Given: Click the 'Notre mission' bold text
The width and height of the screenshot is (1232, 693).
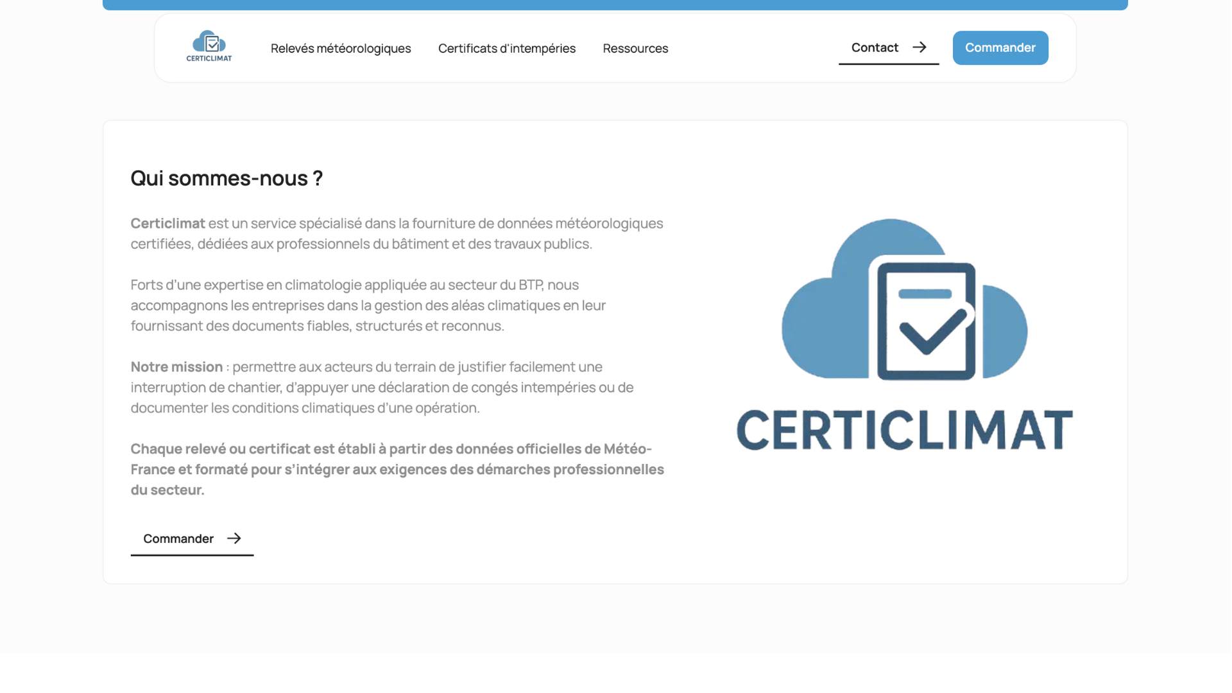Looking at the screenshot, I should (x=176, y=367).
